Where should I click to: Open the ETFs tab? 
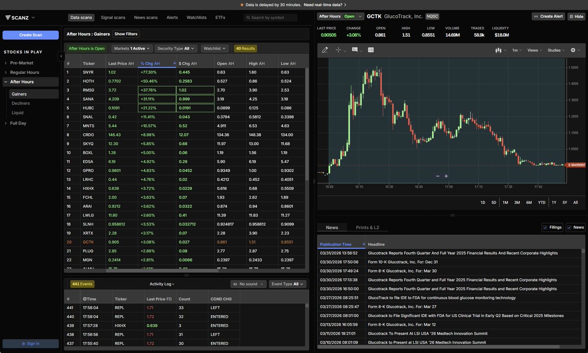coord(220,18)
